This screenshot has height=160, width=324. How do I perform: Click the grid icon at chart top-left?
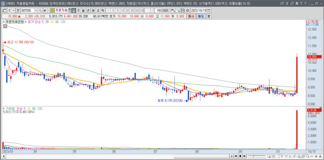click(x=5, y=26)
